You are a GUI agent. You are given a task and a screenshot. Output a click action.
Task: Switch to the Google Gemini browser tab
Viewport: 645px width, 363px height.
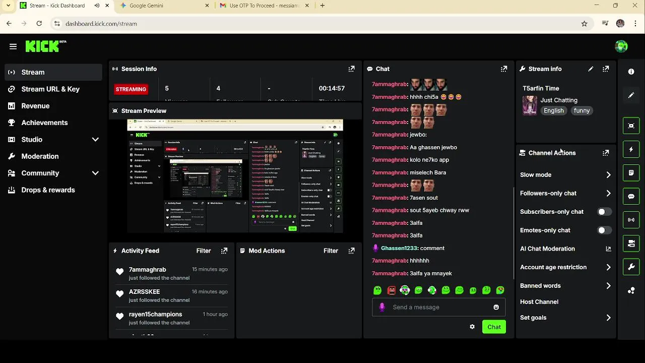(x=164, y=6)
